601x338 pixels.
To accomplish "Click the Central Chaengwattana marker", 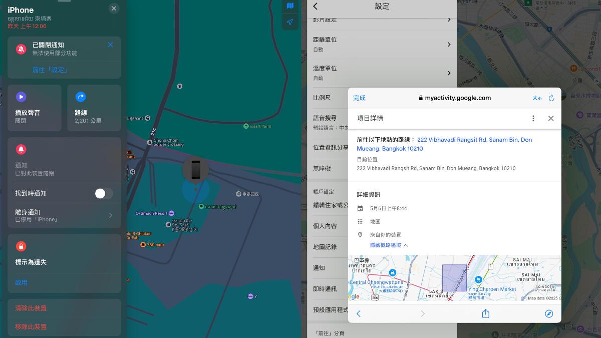I will [393, 272].
